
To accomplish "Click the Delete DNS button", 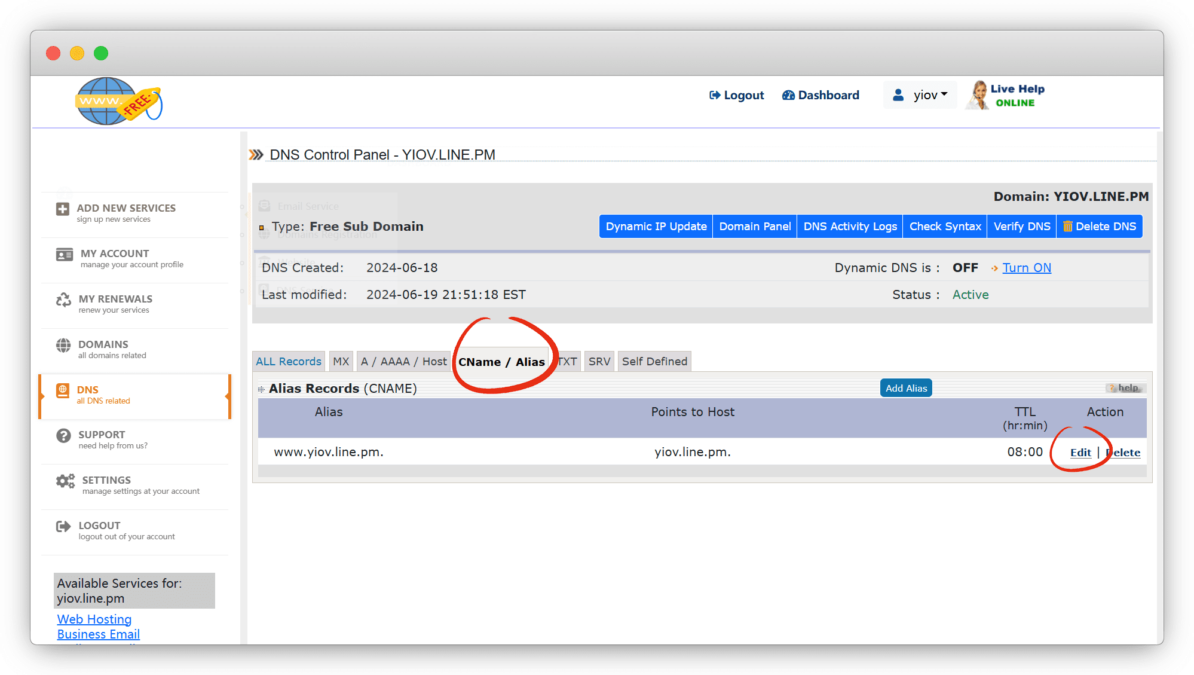I will pyautogui.click(x=1100, y=227).
